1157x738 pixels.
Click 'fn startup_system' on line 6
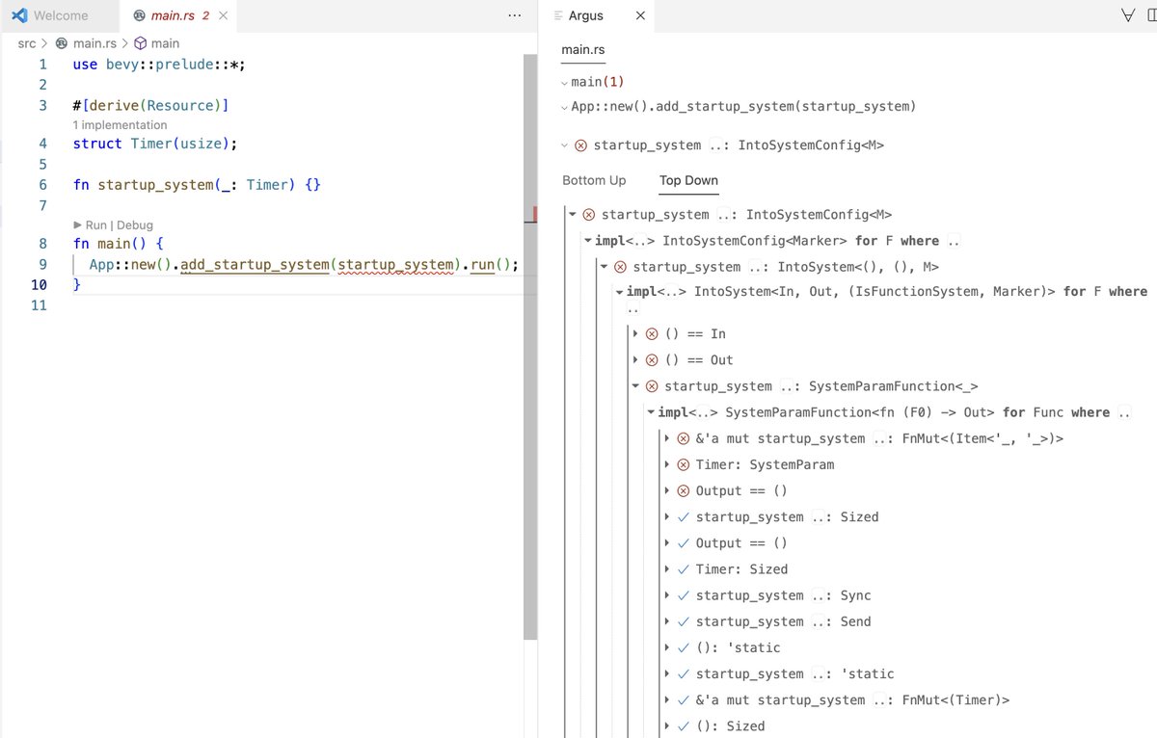click(142, 185)
